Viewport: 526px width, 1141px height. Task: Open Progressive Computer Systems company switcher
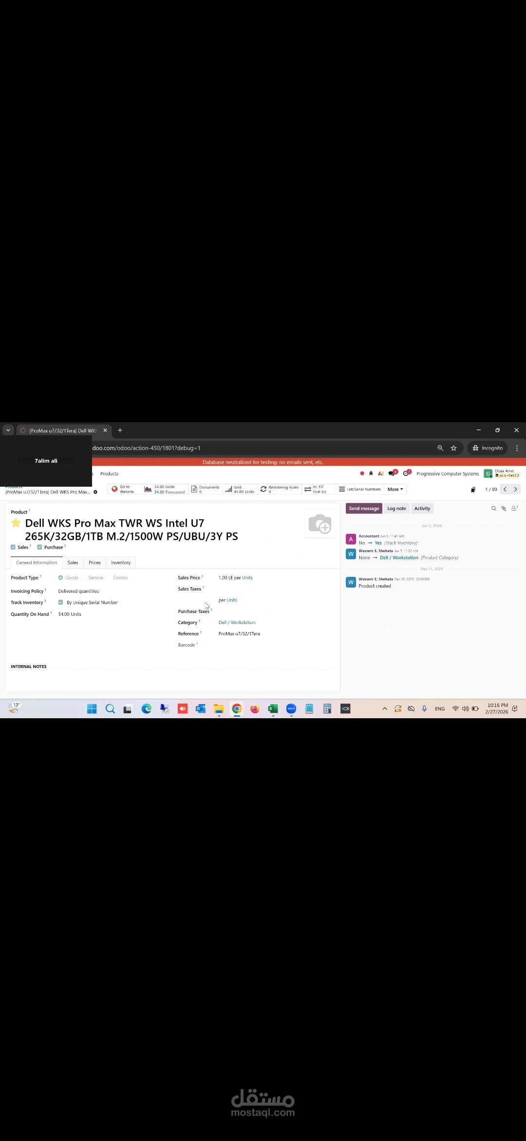coord(448,473)
